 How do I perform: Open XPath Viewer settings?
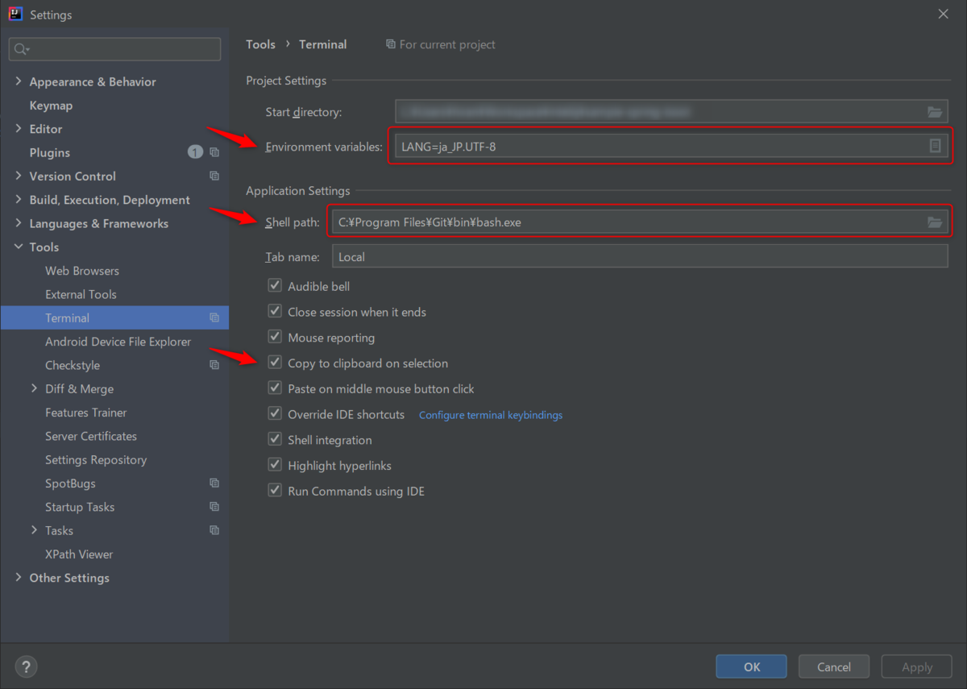[79, 554]
